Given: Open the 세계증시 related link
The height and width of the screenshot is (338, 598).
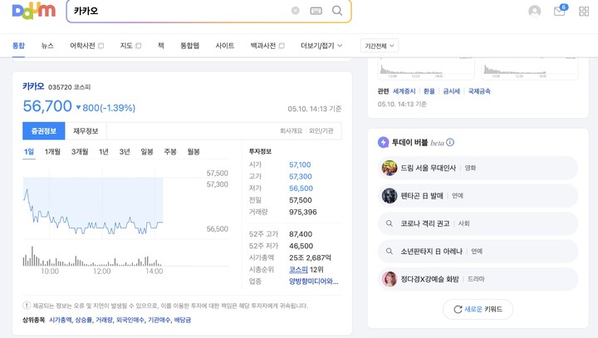Looking at the screenshot, I should (x=404, y=91).
